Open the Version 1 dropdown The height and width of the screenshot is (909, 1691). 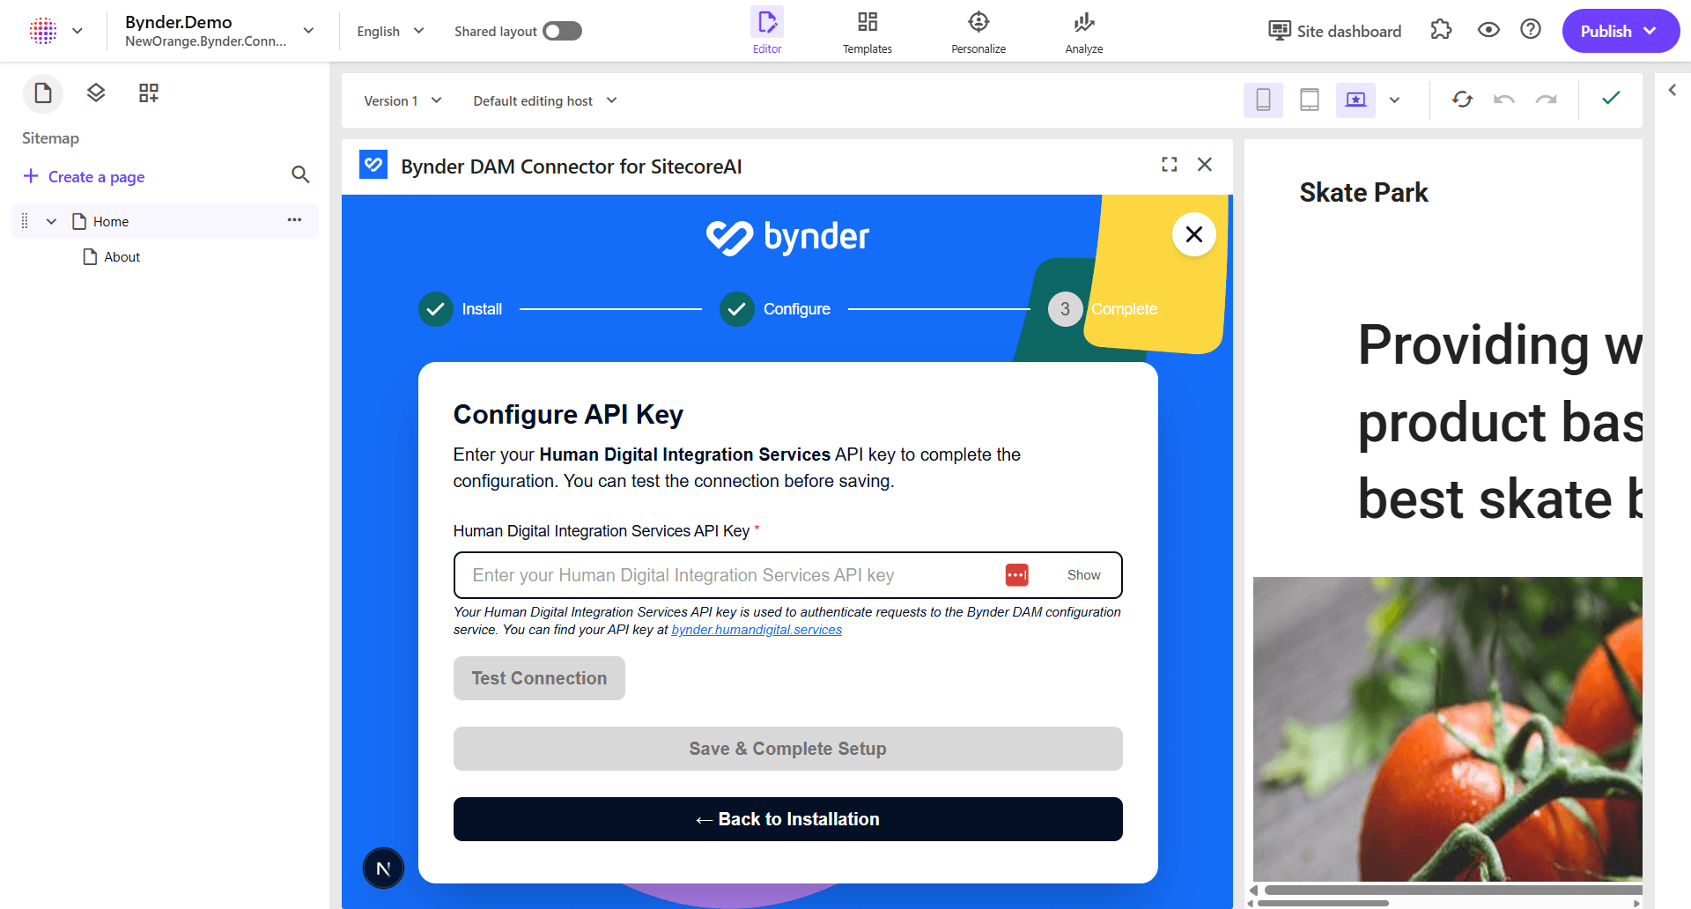point(402,100)
